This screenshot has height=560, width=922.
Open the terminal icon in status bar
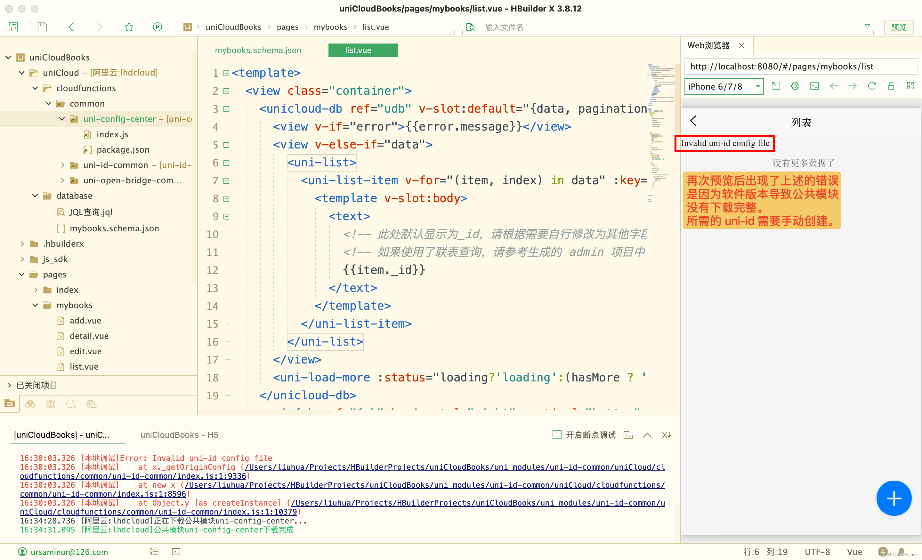click(176, 551)
